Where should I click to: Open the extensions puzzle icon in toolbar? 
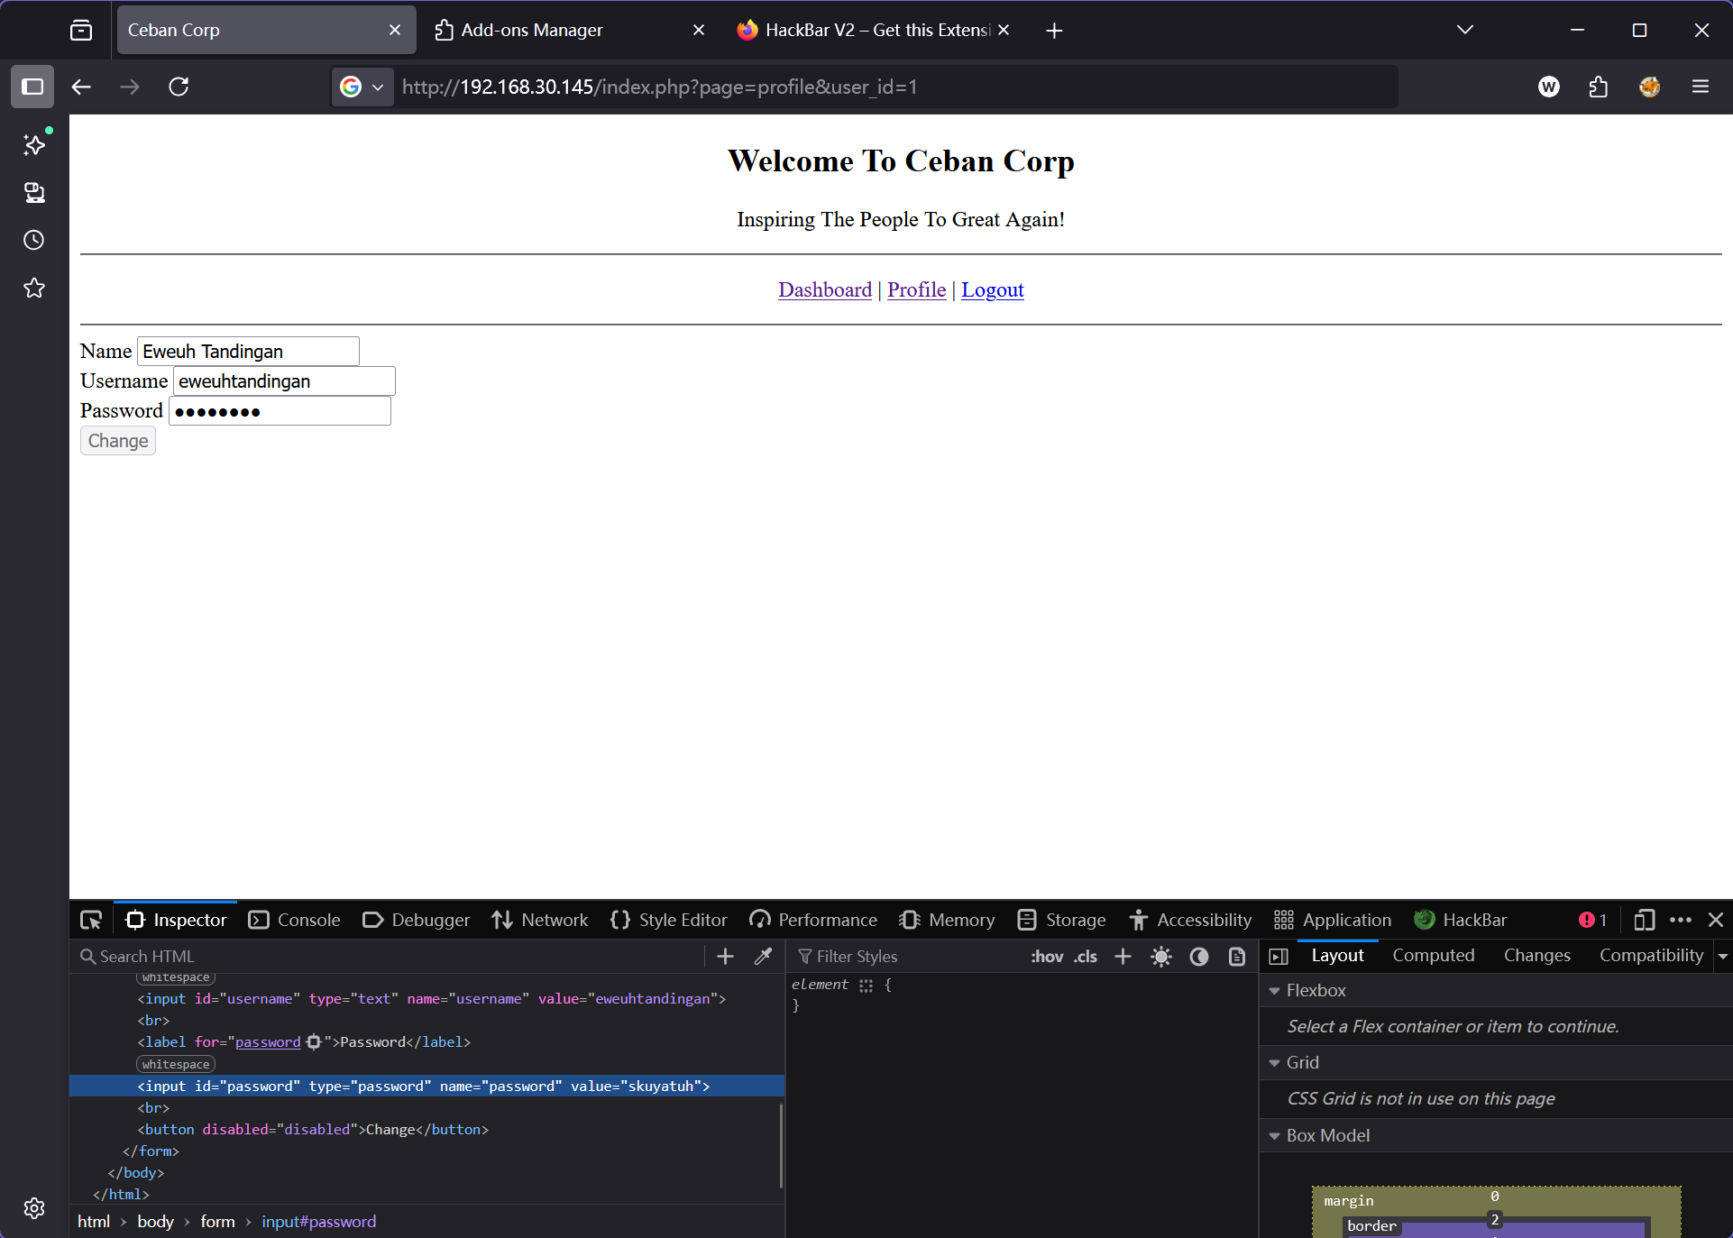pyautogui.click(x=1599, y=87)
